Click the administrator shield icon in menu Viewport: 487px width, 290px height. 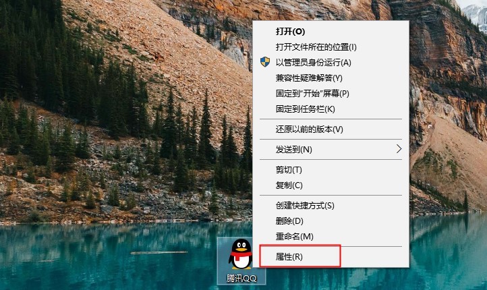[x=265, y=62]
